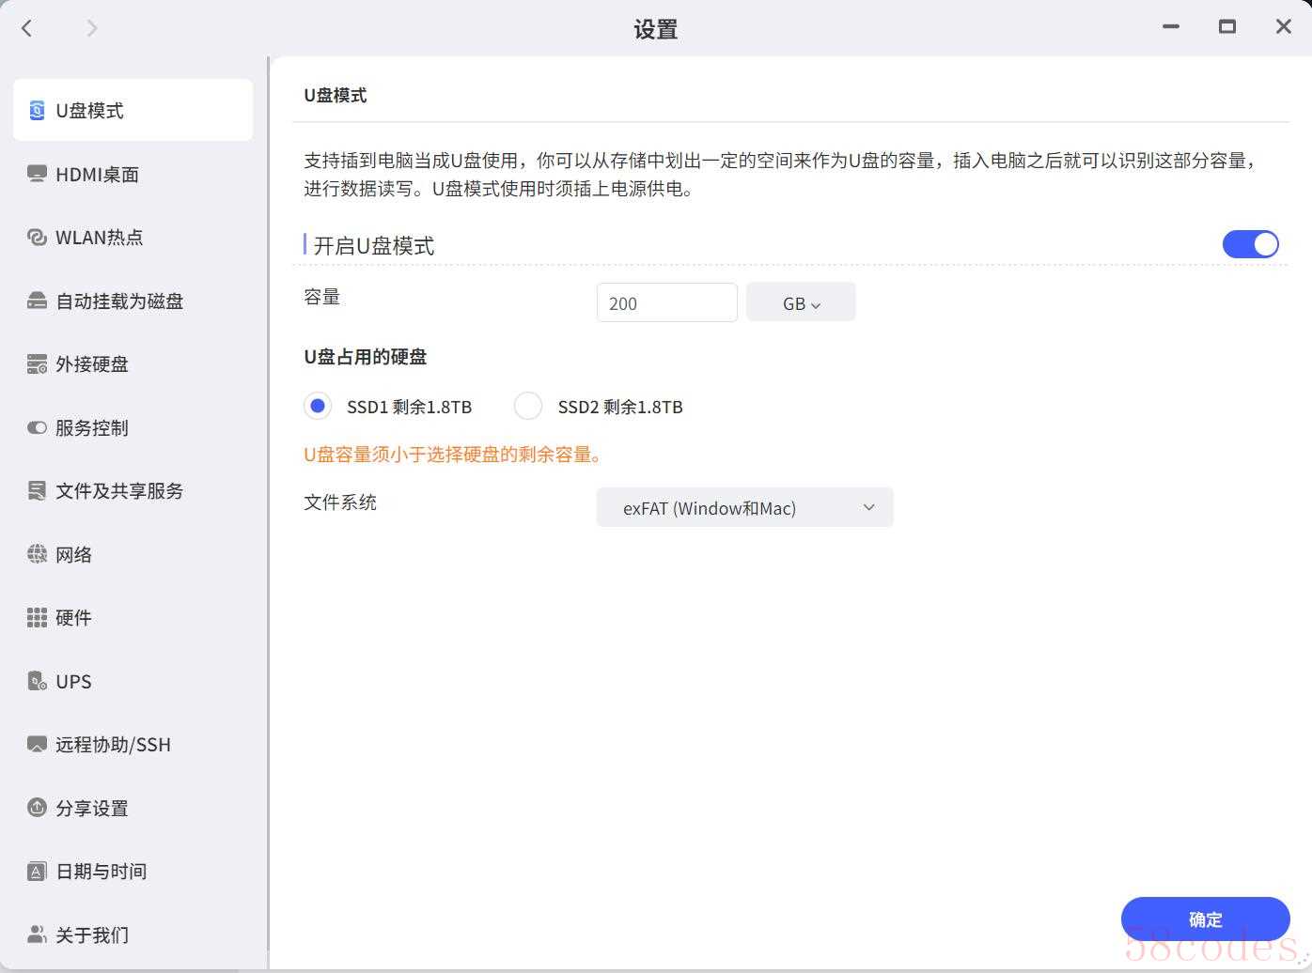Select the SSD1 剩余1.8TB radio button

[318, 406]
